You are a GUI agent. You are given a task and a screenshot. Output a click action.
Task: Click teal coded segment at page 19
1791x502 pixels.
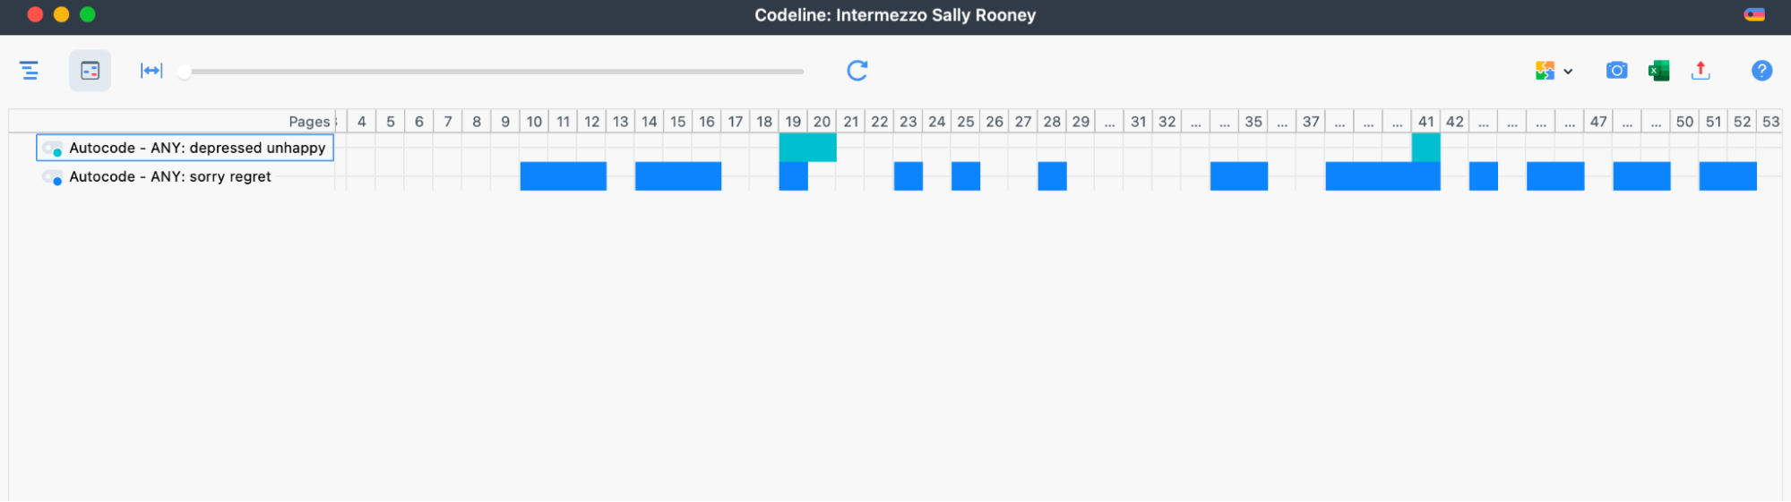click(806, 147)
